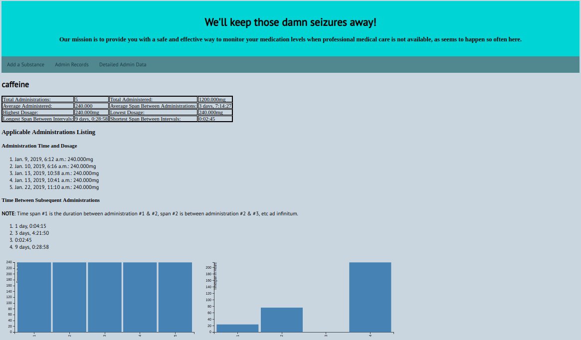The width and height of the screenshot is (581, 340).
Task: Select the Admin Records navigation link
Action: pyautogui.click(x=72, y=64)
